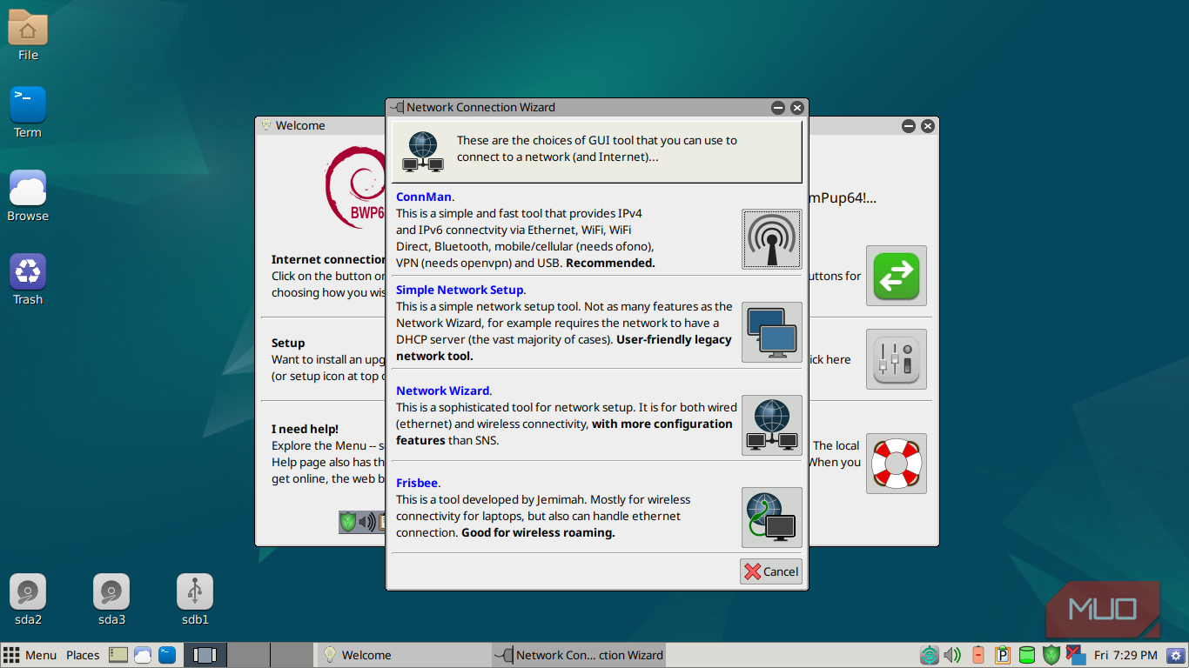Screen dimensions: 1189x668
Task: Open the Places menu on the taskbar
Action: (83, 655)
